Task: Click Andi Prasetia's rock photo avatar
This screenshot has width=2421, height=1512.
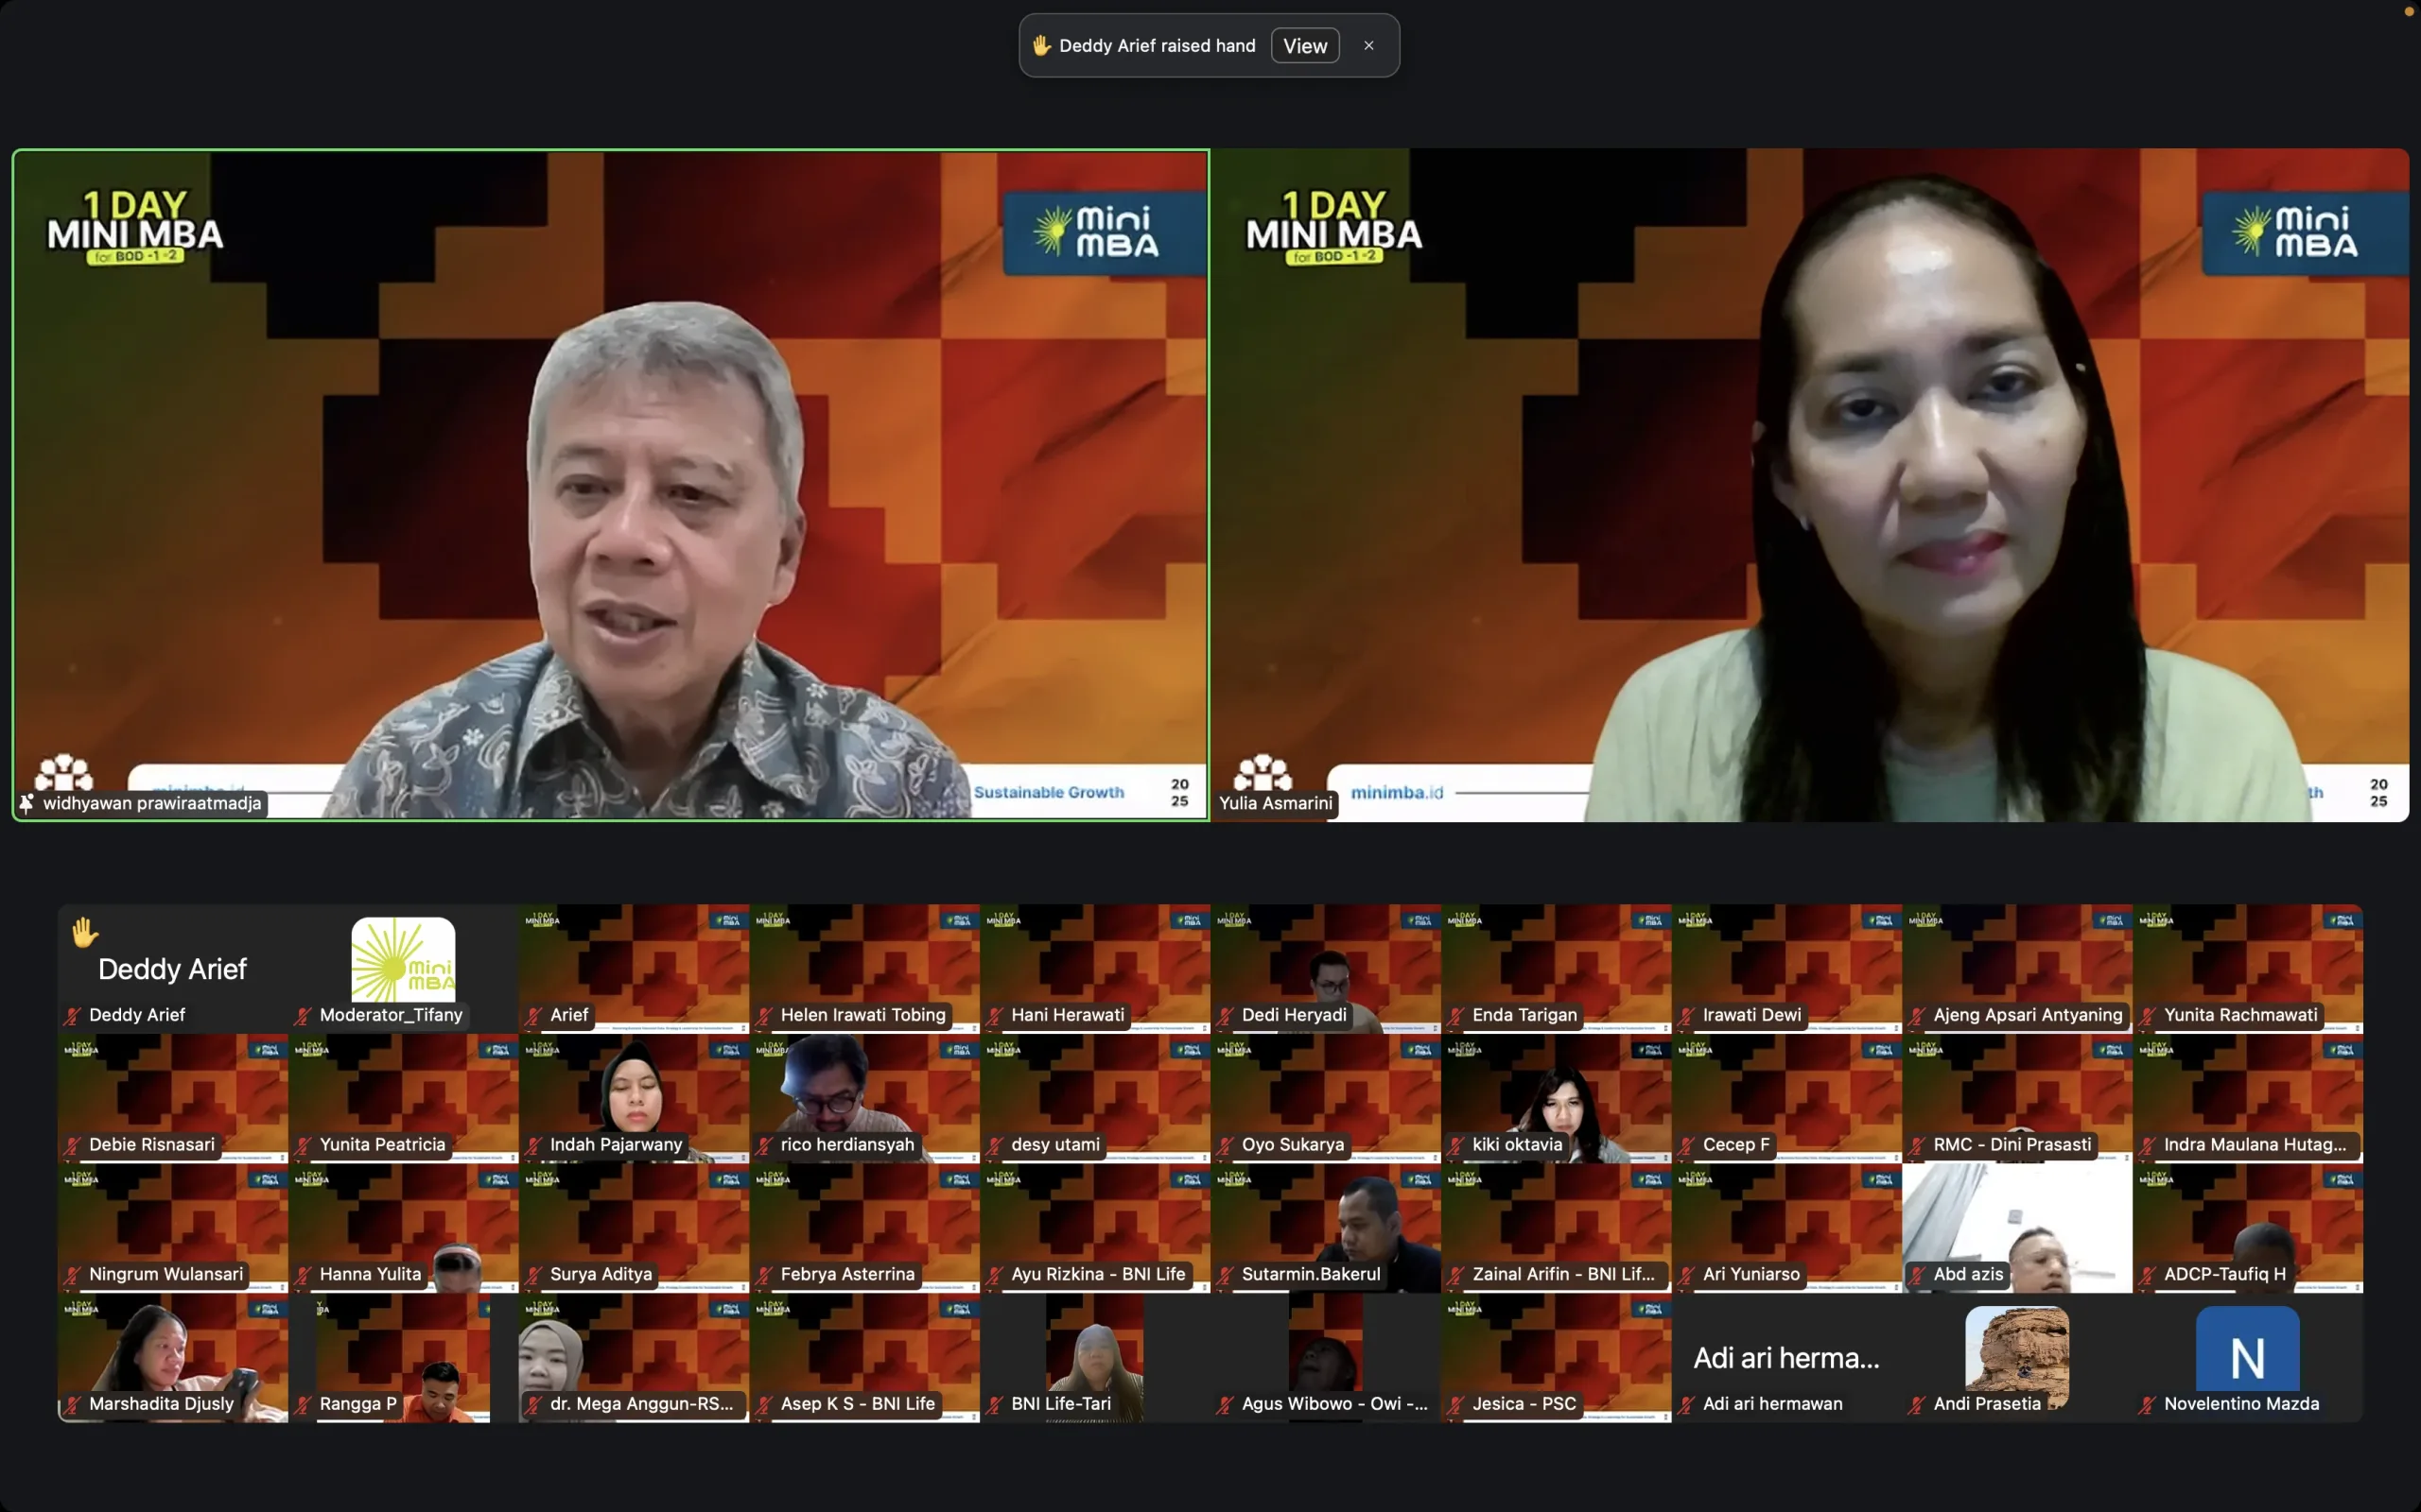Action: pyautogui.click(x=2017, y=1349)
